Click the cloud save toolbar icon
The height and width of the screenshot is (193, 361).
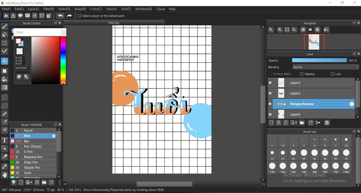coord(6,15)
